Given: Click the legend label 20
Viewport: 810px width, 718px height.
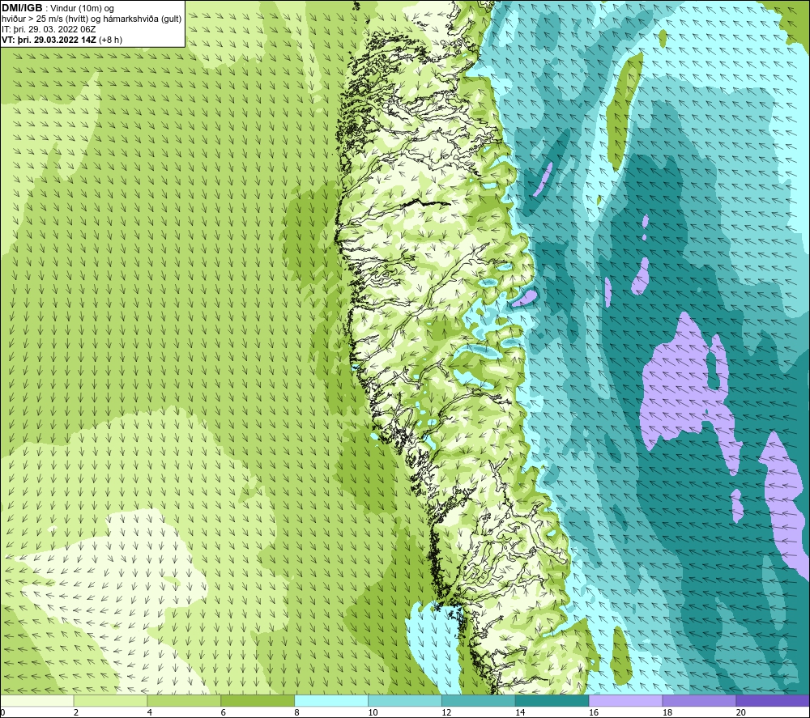Looking at the screenshot, I should coord(741,712).
